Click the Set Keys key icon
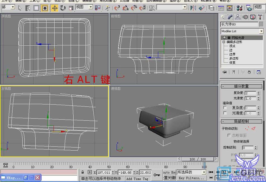 (x=157, y=175)
